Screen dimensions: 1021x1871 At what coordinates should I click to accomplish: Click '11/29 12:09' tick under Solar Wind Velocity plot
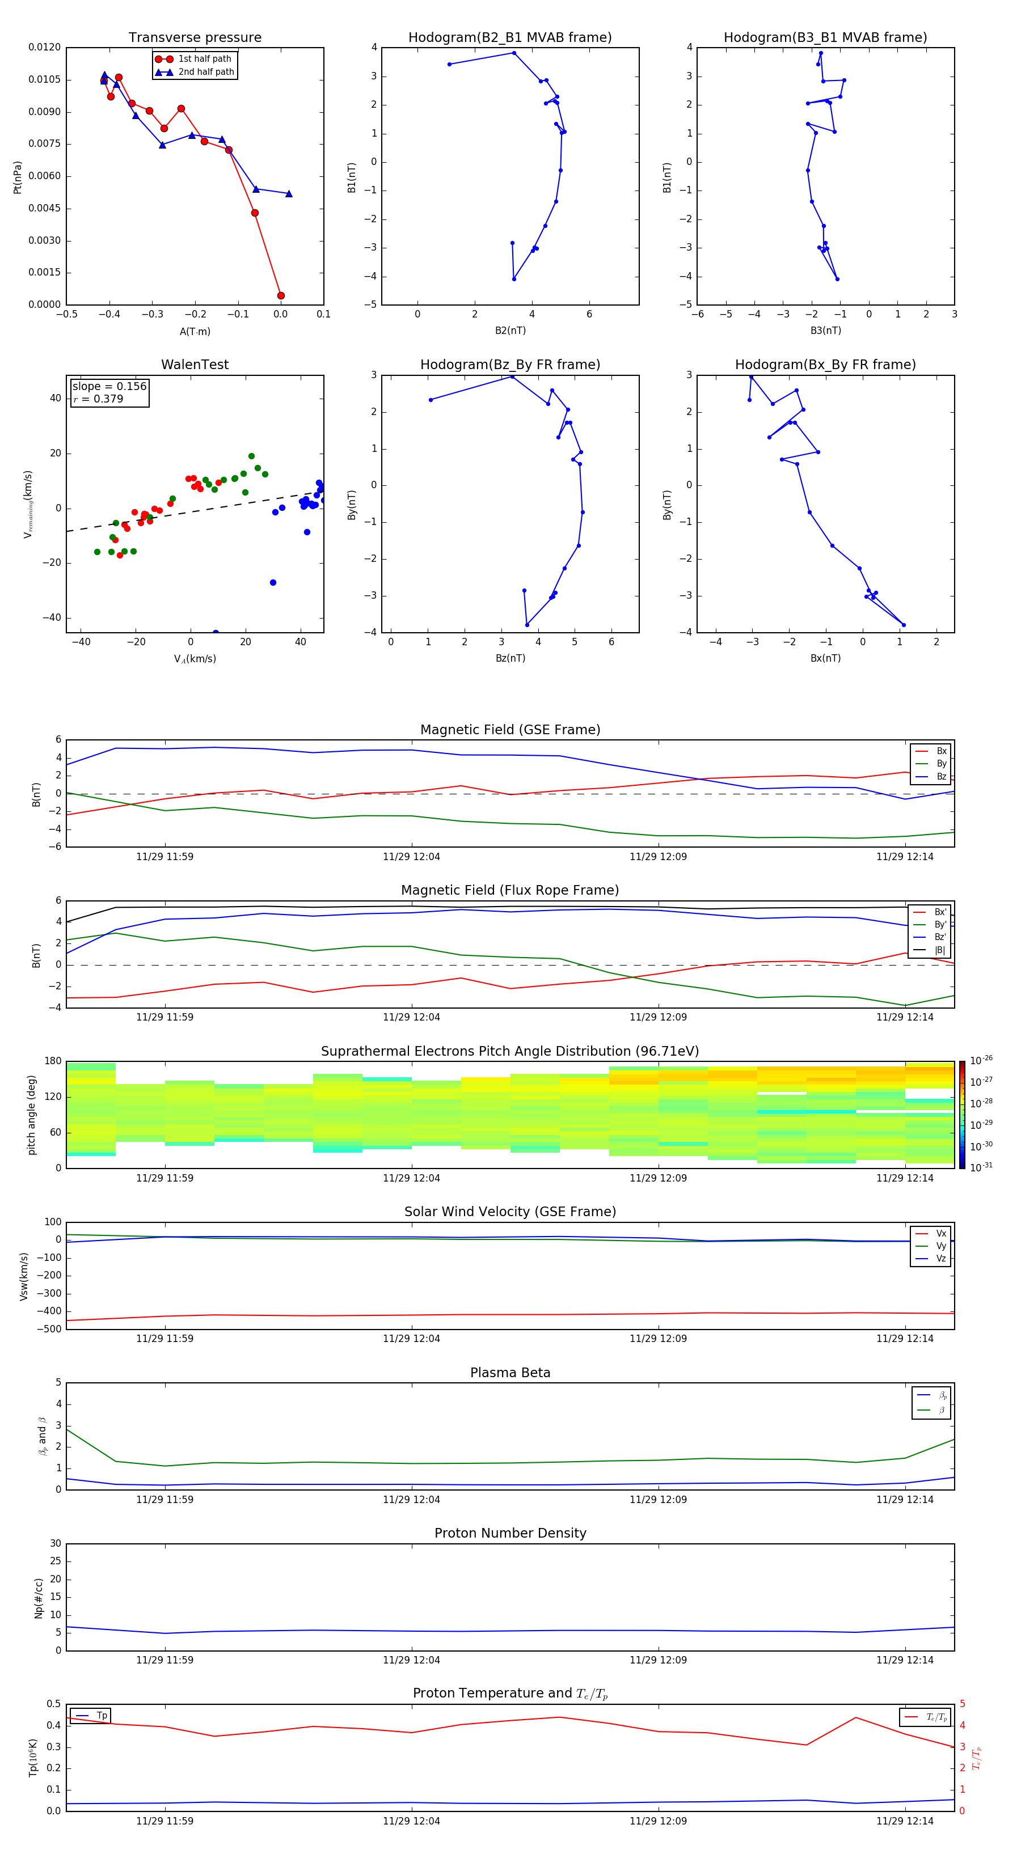coord(657,1339)
